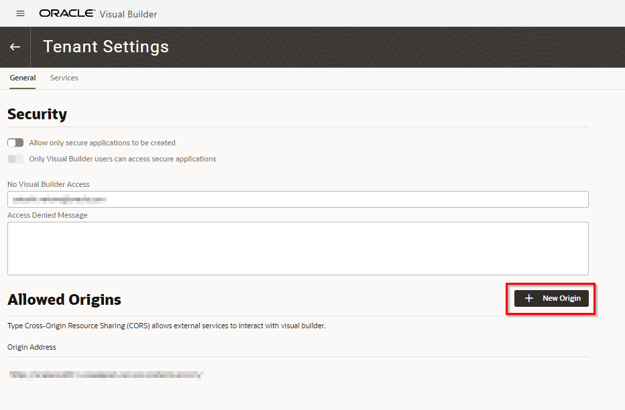Click the Tenant Settings page title
625x410 pixels.
click(x=106, y=47)
